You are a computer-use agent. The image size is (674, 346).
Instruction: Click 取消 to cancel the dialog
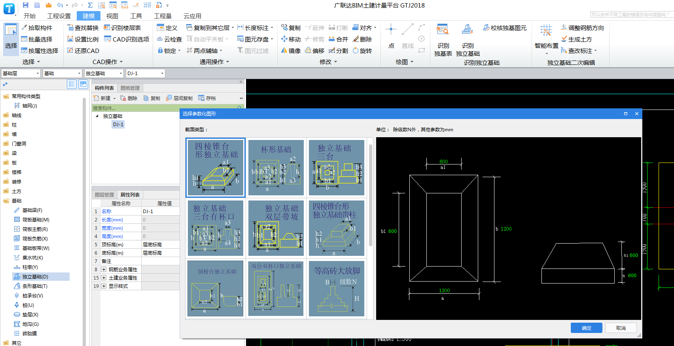[621, 328]
